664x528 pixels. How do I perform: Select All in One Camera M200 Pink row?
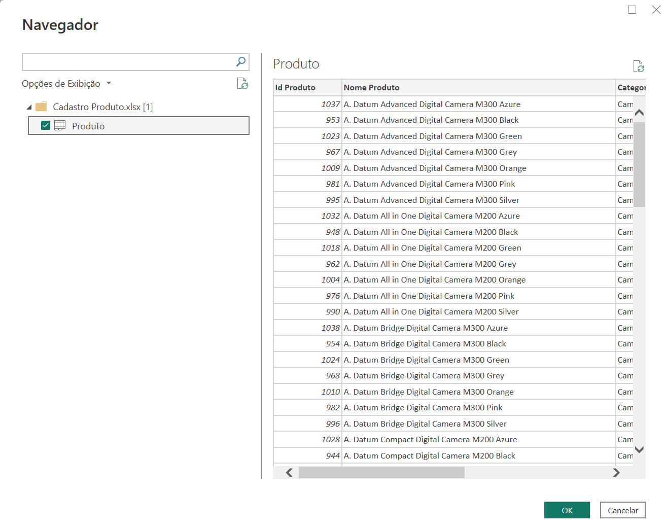pyautogui.click(x=453, y=296)
